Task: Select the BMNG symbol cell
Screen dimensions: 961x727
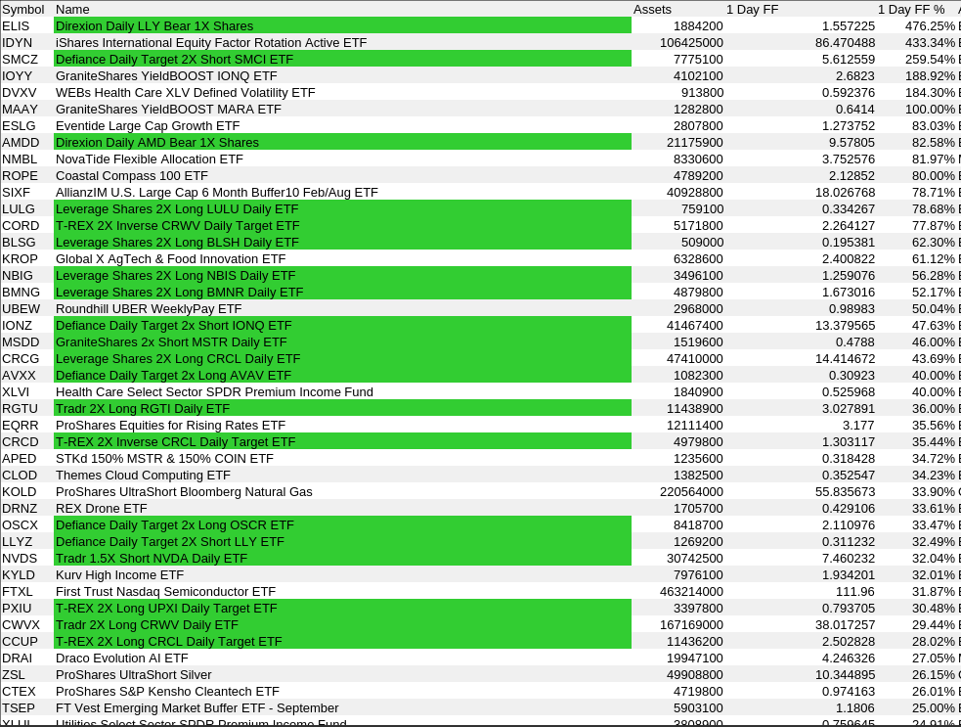Action: (21, 292)
